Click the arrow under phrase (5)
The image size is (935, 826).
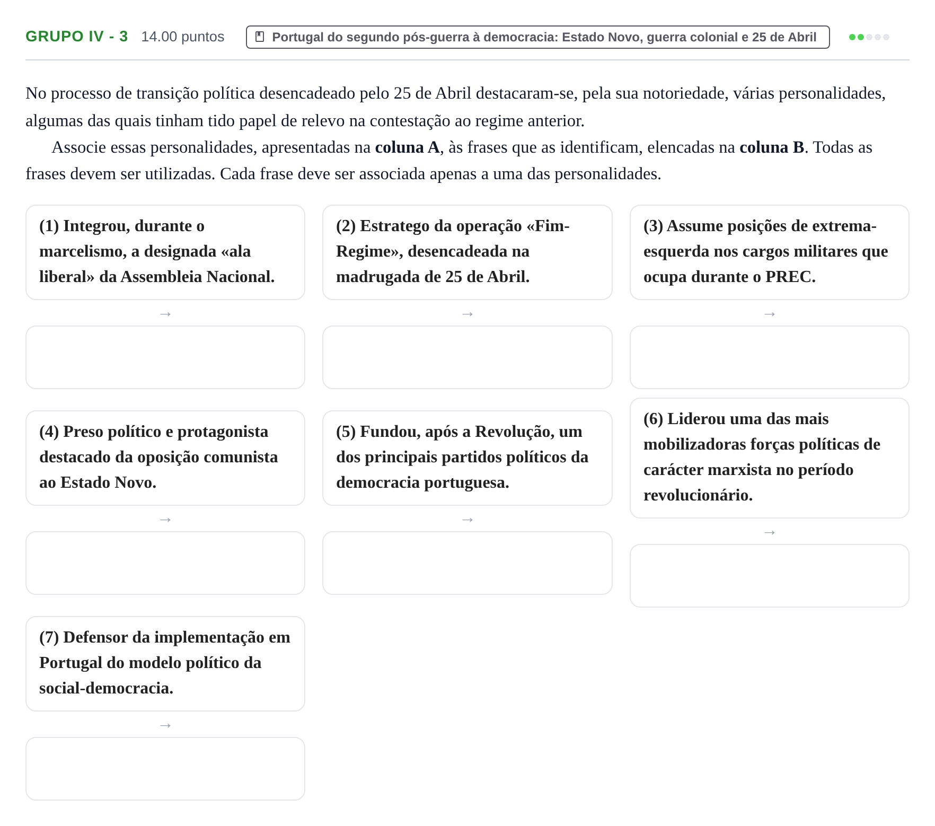[468, 520]
